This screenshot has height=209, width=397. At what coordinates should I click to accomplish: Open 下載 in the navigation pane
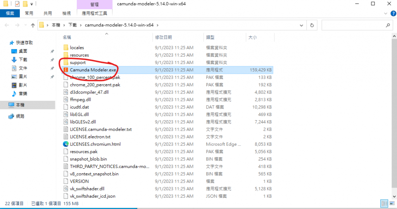point(23,60)
